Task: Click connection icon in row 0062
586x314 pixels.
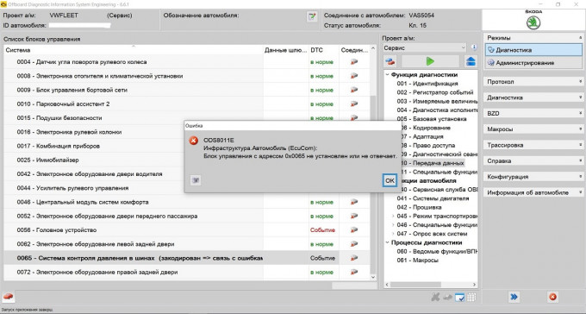Action: (x=354, y=244)
